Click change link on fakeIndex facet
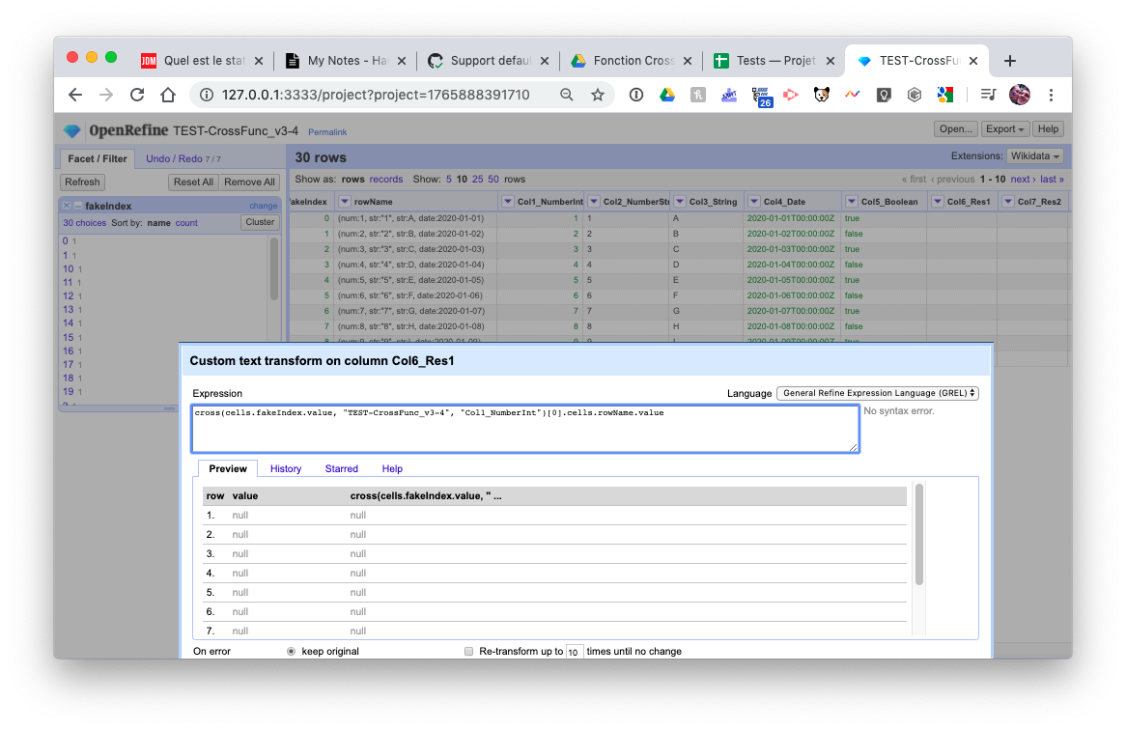Screen dimensions: 1126x730 coord(264,206)
